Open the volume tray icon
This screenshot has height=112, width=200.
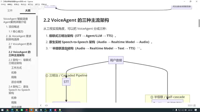[182, 110]
